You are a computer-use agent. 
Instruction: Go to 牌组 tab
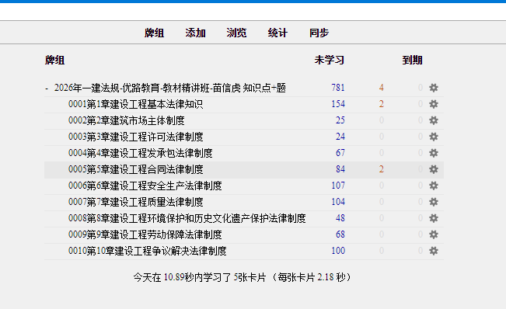click(154, 33)
